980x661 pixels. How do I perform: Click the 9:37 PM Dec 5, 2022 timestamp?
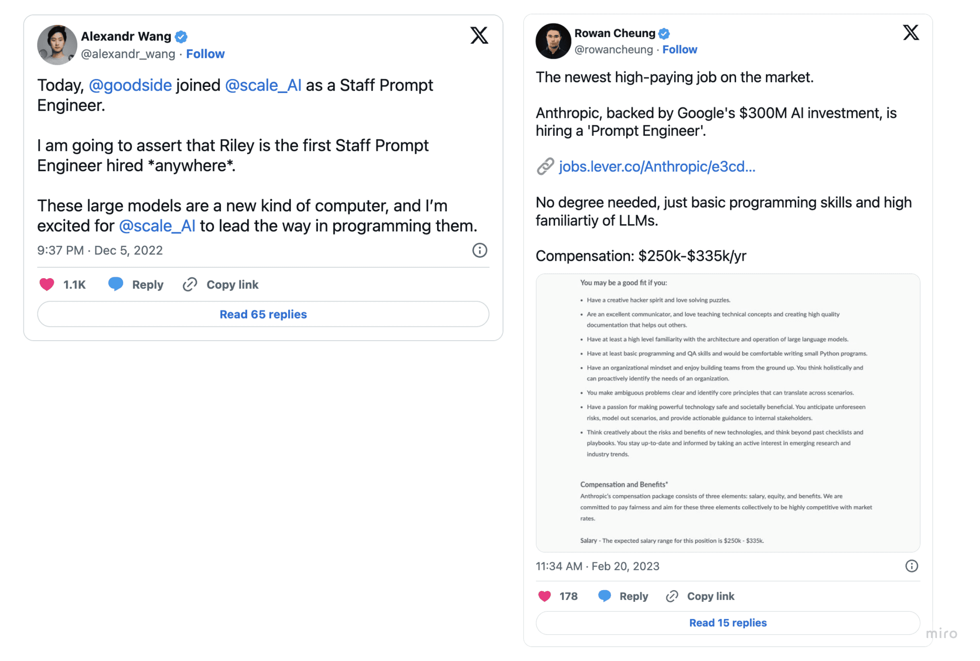point(100,250)
